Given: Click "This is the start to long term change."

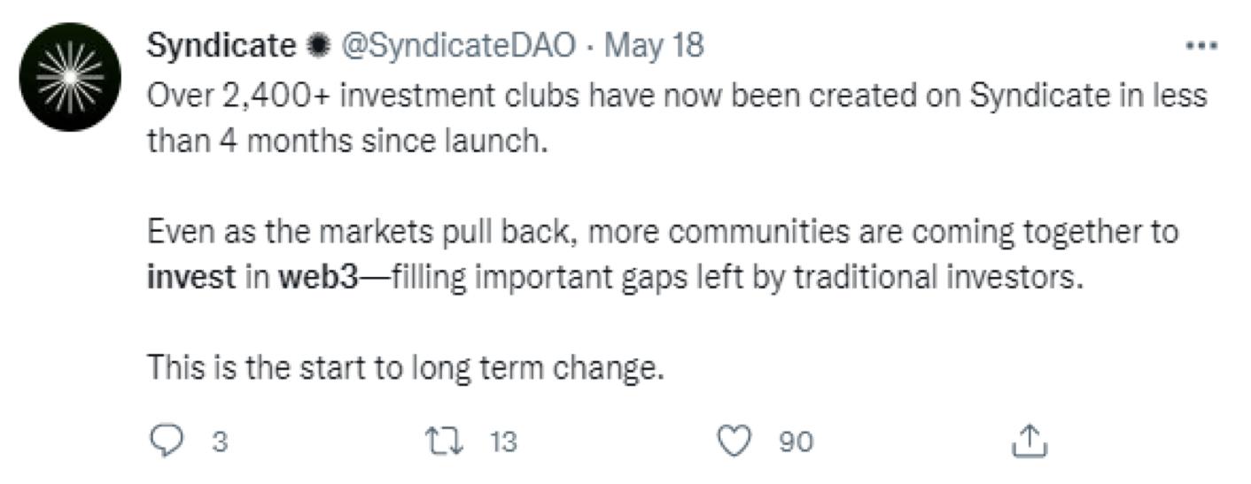Looking at the screenshot, I should (405, 366).
